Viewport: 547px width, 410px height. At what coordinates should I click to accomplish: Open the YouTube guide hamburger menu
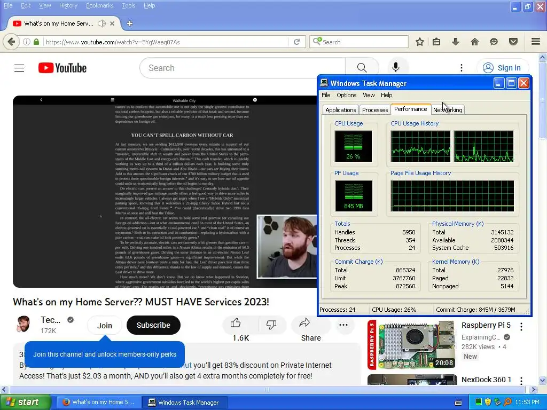pyautogui.click(x=19, y=68)
